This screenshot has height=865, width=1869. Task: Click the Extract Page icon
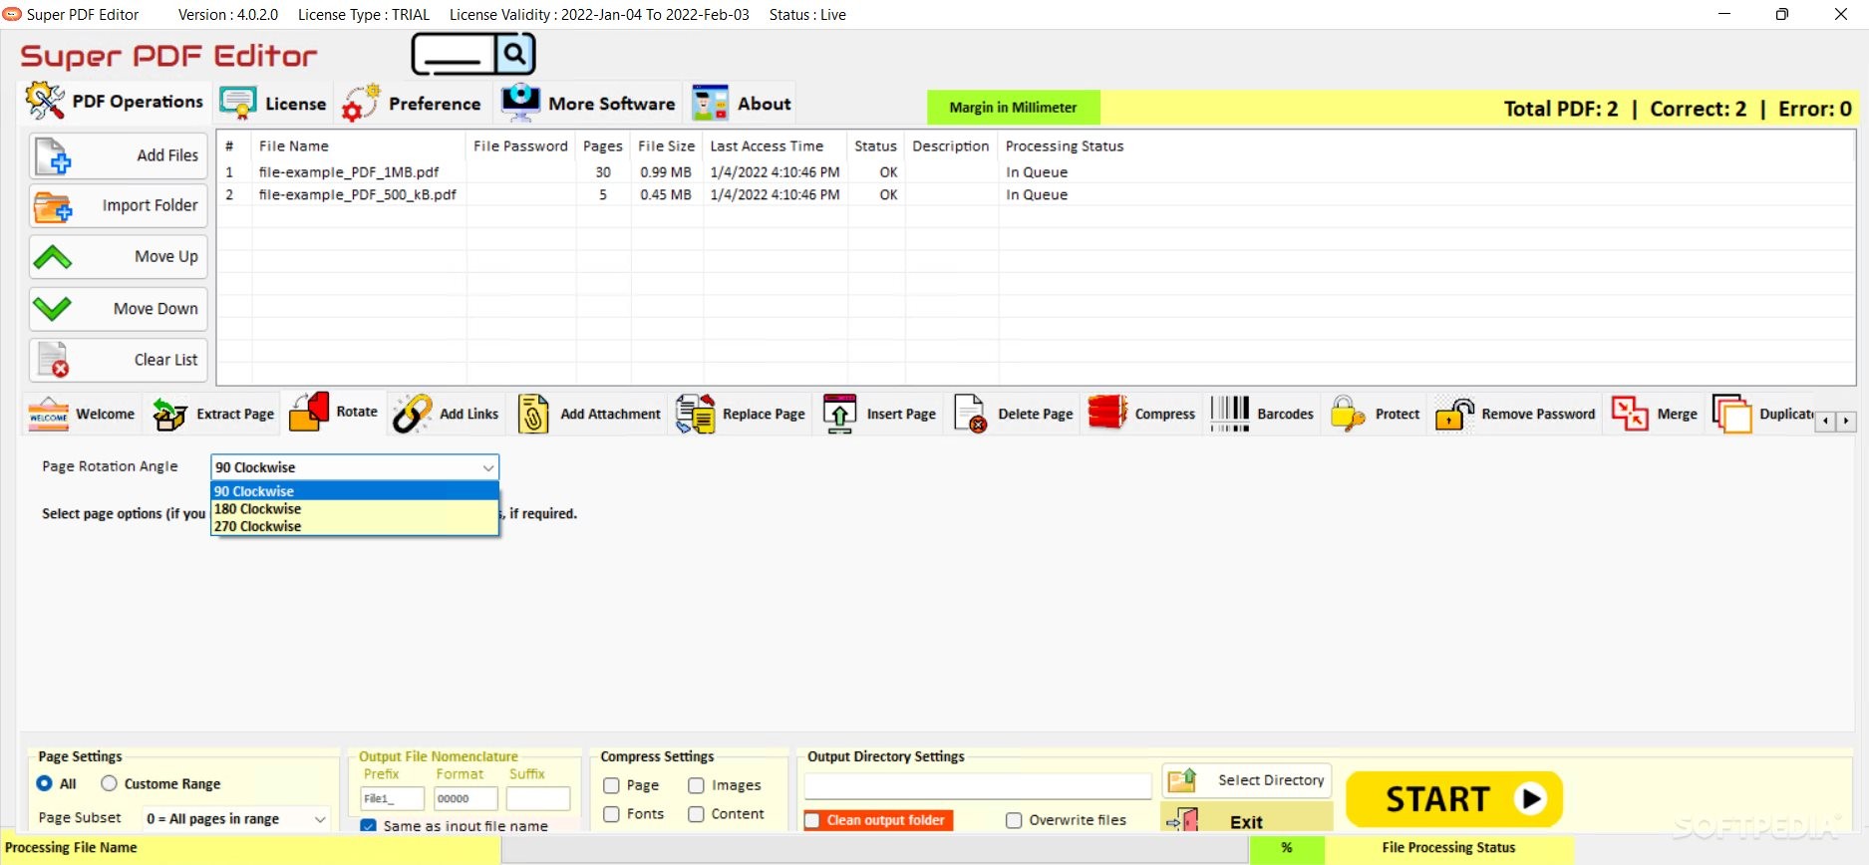[169, 414]
